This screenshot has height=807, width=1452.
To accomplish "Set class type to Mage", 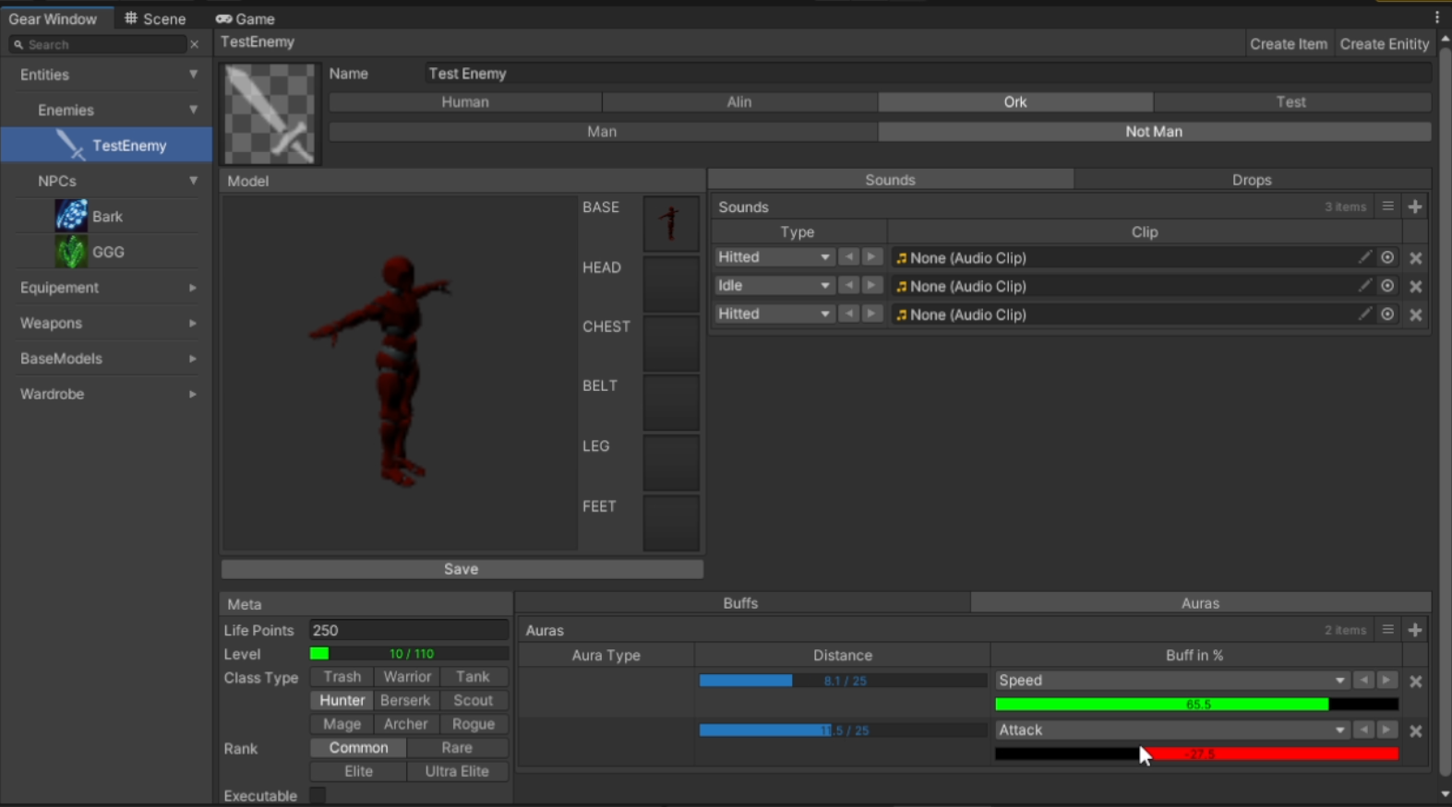I will point(342,724).
